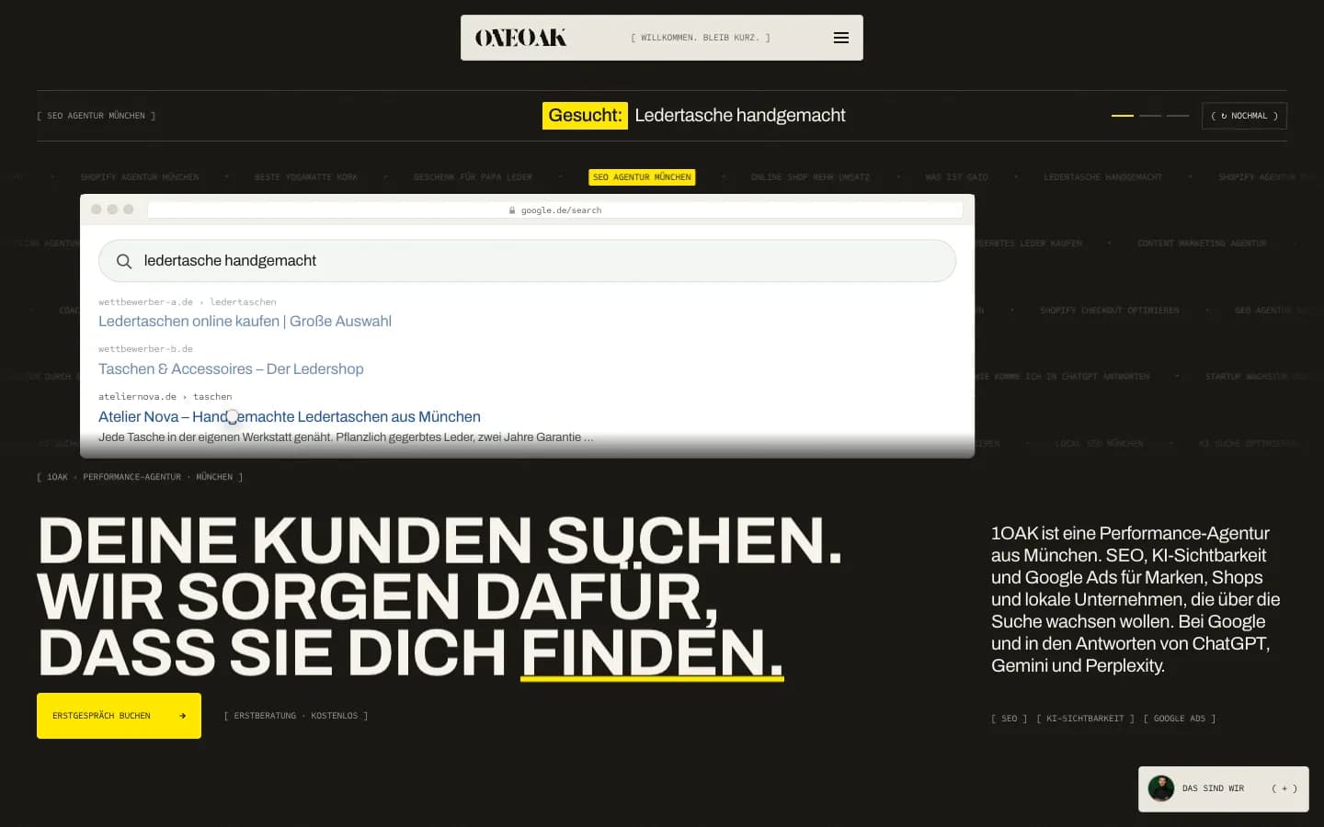Click the padlock icon in address bar
This screenshot has height=827, width=1324.
click(x=512, y=210)
